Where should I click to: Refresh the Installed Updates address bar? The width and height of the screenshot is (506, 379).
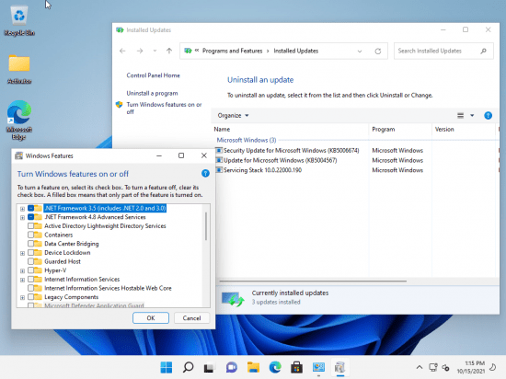(x=378, y=51)
